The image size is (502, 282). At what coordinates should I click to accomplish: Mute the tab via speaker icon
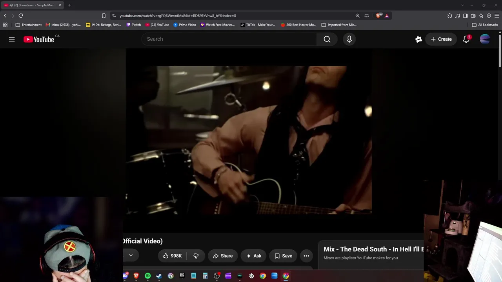pos(11,5)
